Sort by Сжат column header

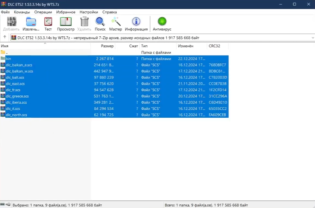[127, 46]
